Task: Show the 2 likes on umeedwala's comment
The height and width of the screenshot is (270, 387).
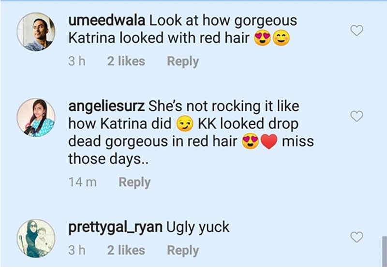Action: click(126, 61)
